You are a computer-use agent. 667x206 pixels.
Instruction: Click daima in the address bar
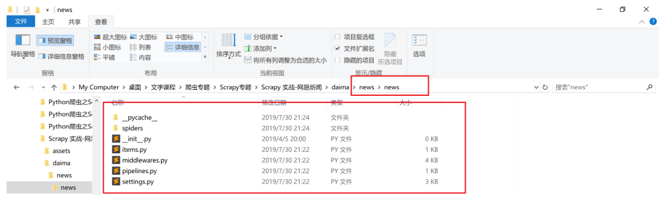tap(340, 87)
